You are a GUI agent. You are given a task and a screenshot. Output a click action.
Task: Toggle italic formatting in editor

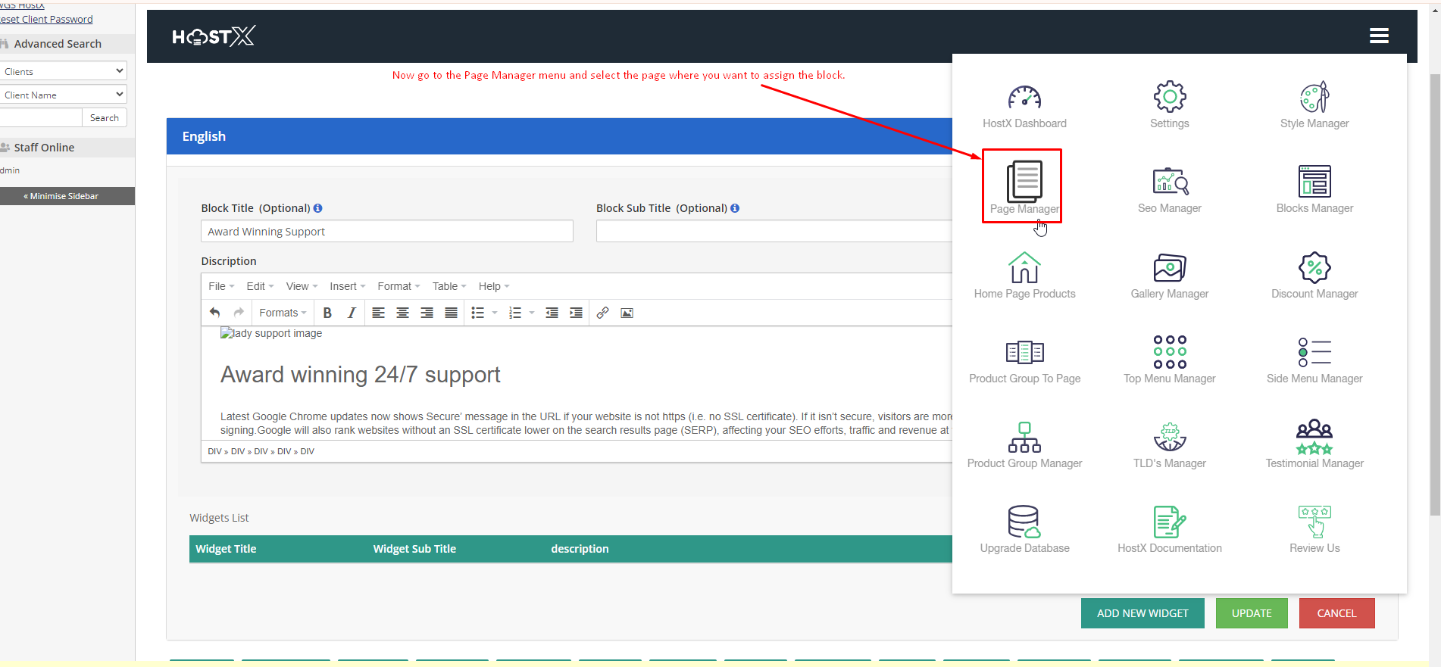coord(351,313)
